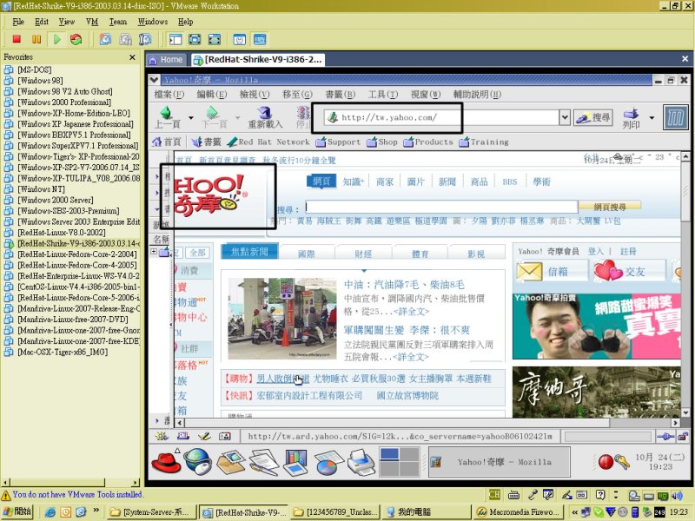Click the Yahoo page vertical scrollbar down arrow
This screenshot has height=521, width=695.
[685, 412]
